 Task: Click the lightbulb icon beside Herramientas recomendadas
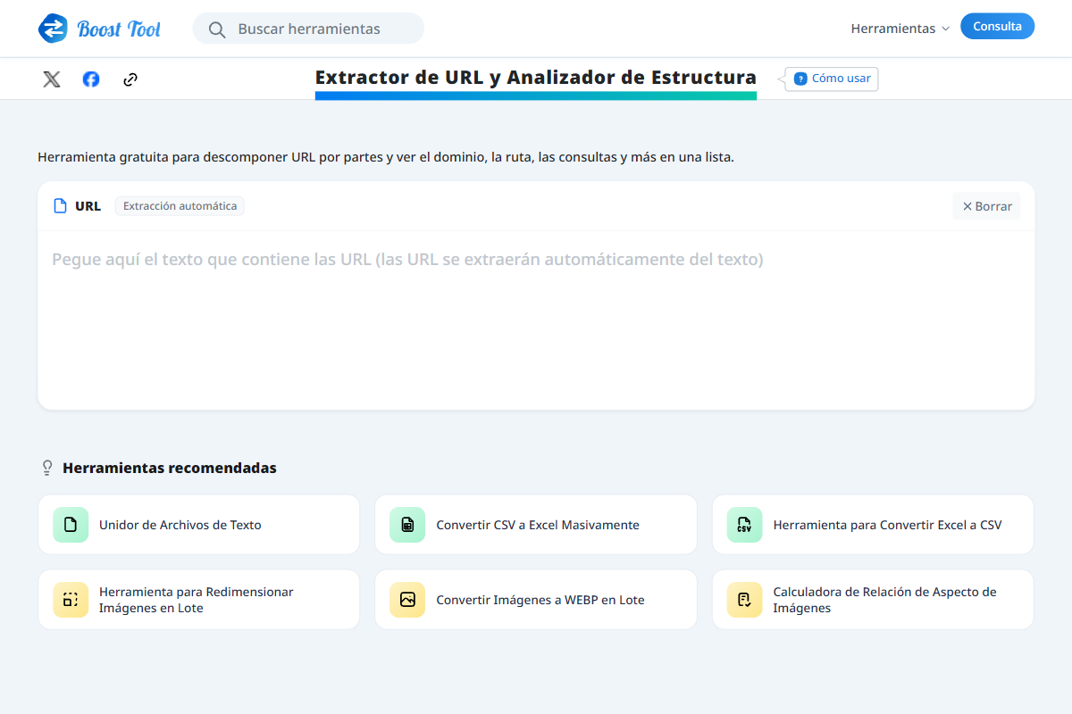coord(48,468)
